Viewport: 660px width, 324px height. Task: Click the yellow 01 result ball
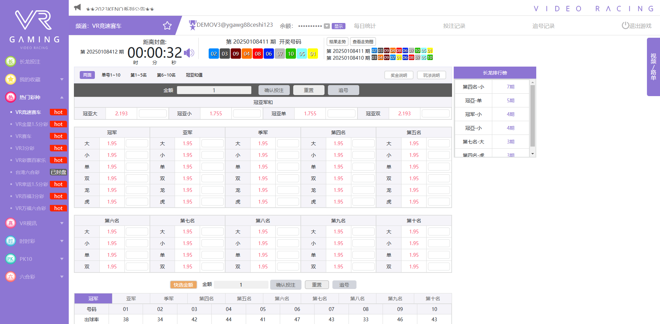312,54
